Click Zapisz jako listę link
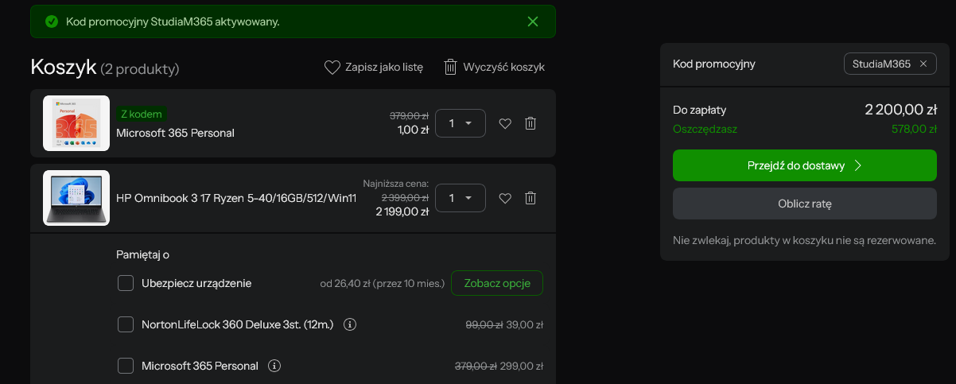The height and width of the screenshot is (384, 956). (374, 68)
